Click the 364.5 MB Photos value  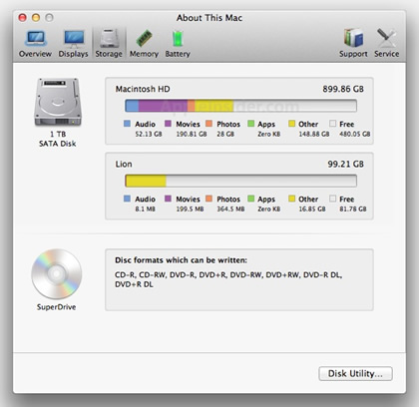[x=230, y=209]
